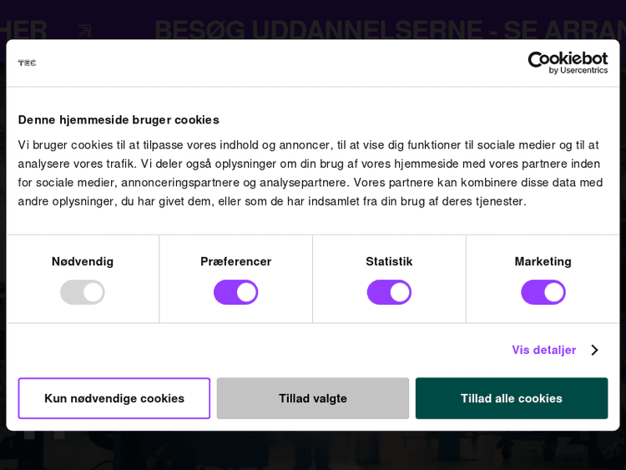Click the Tillad valgte button
Screen dimensions: 626x470
click(313, 398)
